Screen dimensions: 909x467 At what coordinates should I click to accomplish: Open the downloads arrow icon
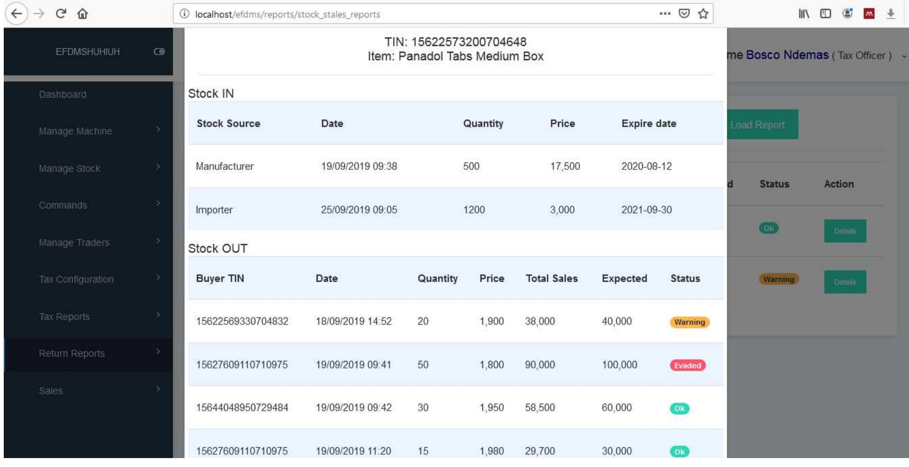click(891, 14)
